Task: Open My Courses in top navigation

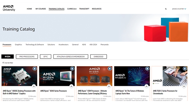Action: [40, 9]
